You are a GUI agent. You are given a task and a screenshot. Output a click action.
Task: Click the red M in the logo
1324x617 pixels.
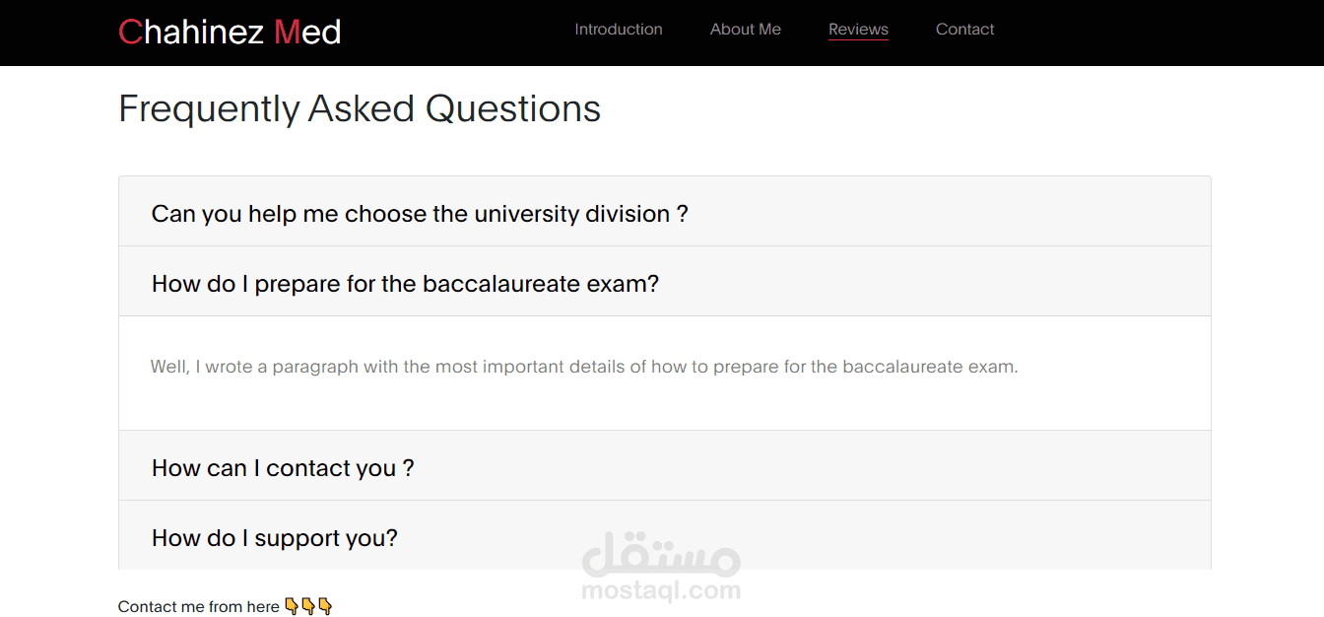(287, 33)
